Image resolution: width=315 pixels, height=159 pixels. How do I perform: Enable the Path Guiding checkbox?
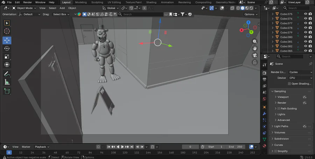[x=279, y=108]
